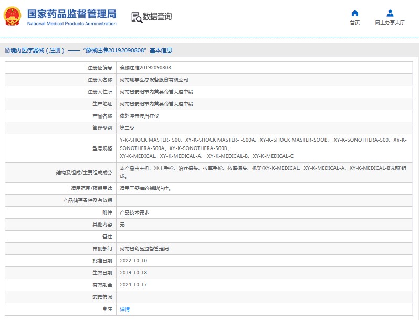Click 适用于疼痛的辅助治疗 text
Screen dimensions: 419x320
coord(145,188)
